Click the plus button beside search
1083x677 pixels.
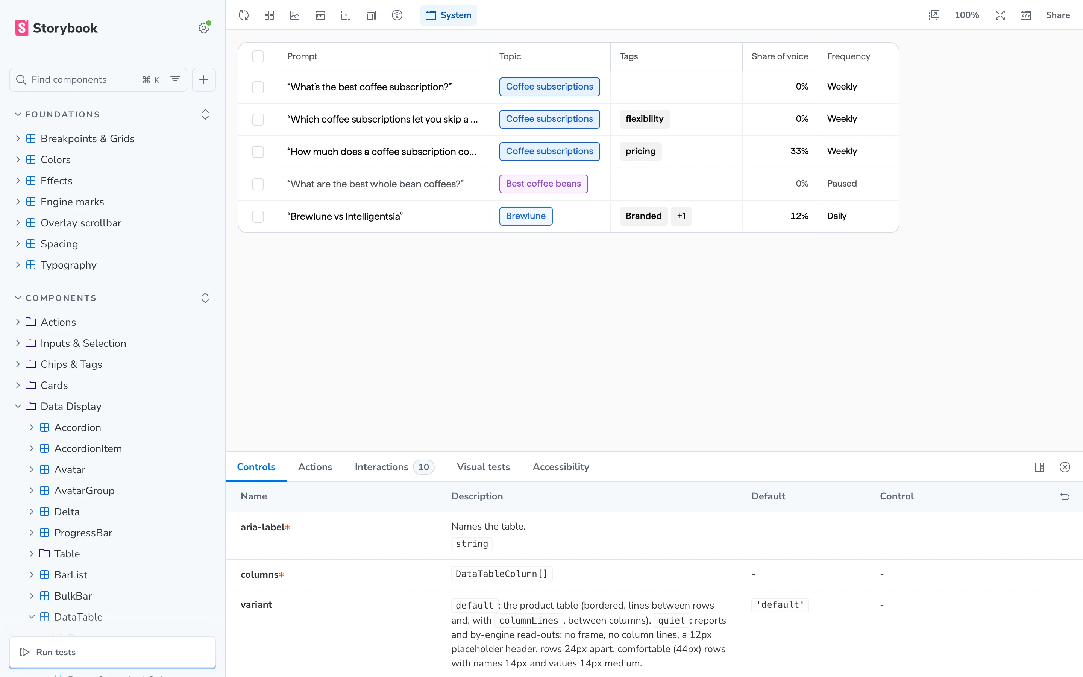pos(203,80)
